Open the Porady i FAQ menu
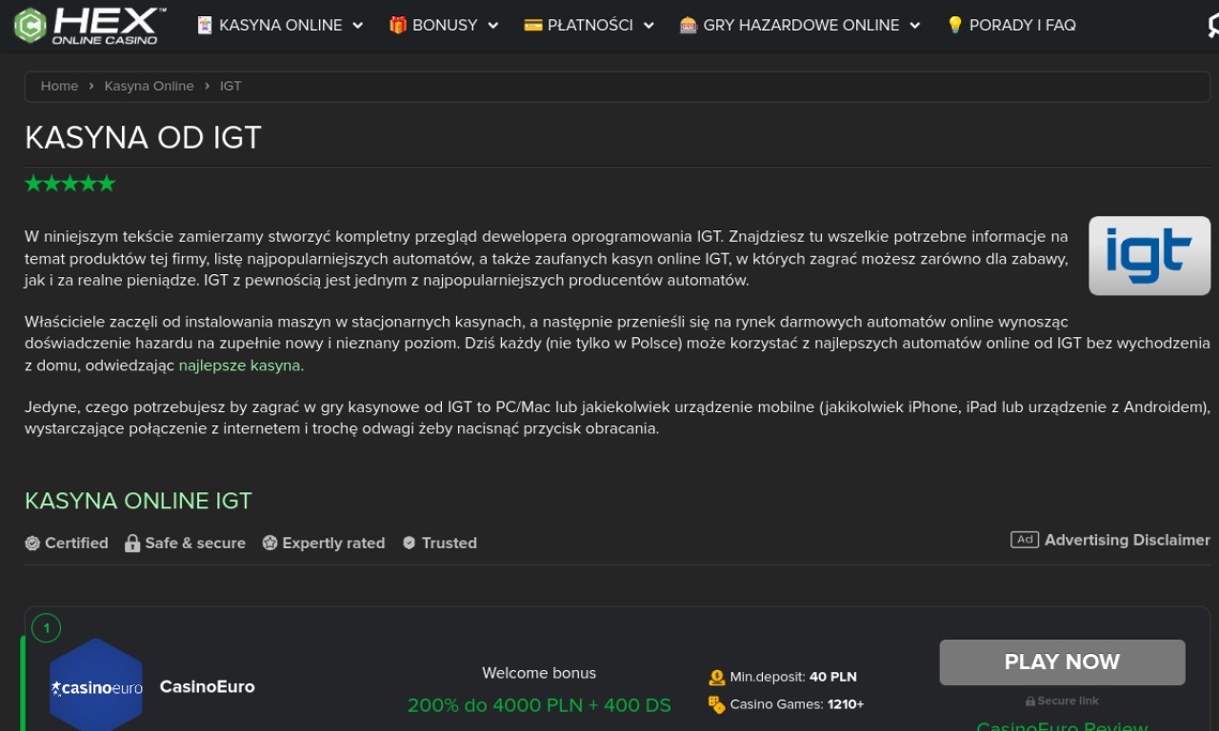Screen dimensions: 1219x731 pos(1011,26)
